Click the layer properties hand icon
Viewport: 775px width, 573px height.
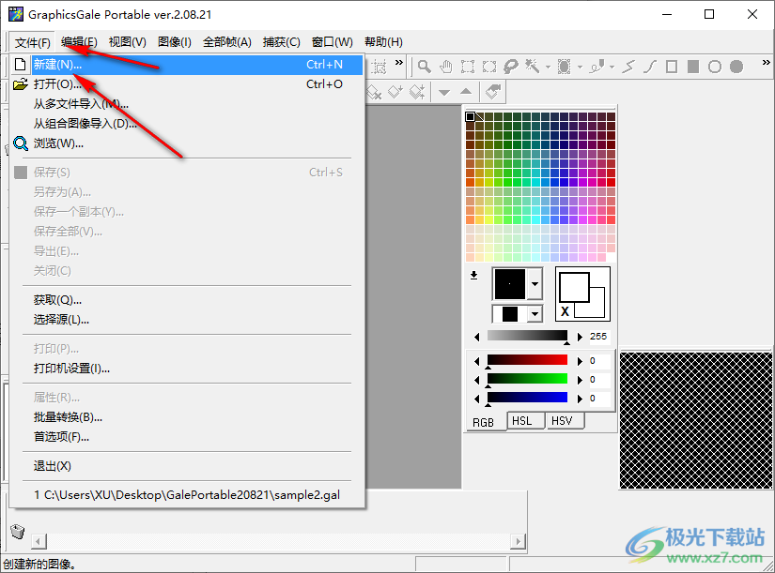pyautogui.click(x=493, y=92)
